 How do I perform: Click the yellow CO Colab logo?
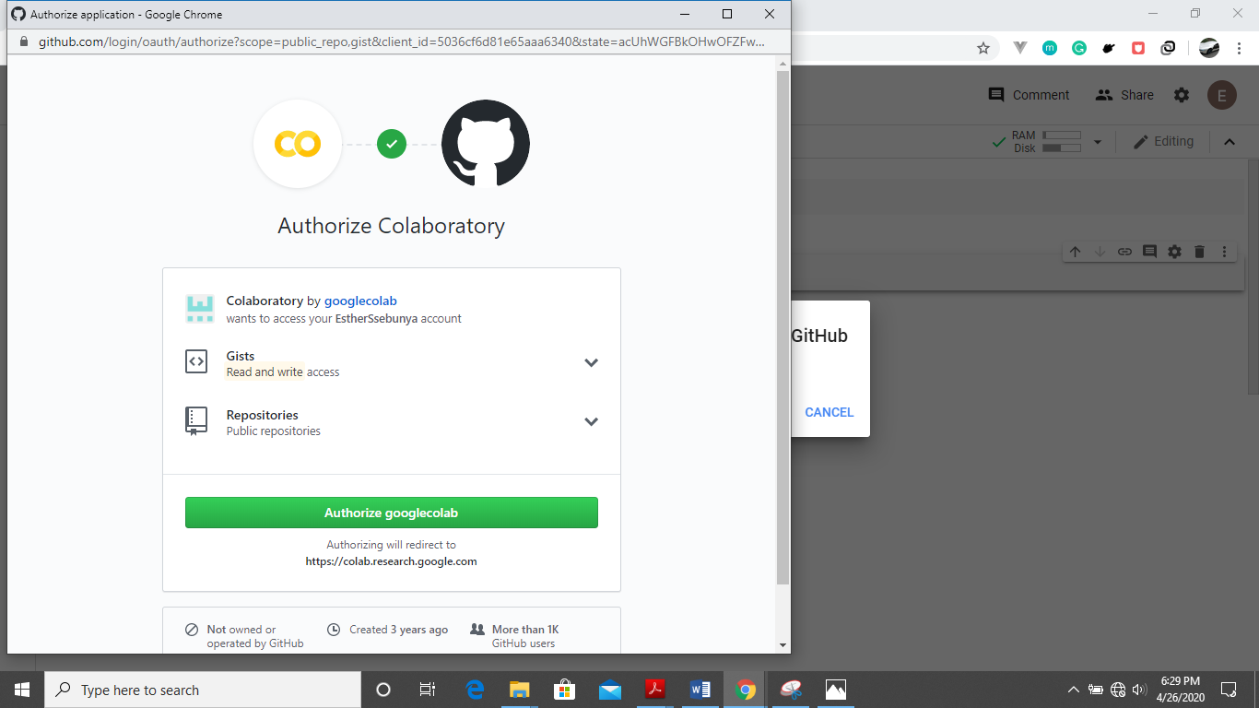pos(298,144)
